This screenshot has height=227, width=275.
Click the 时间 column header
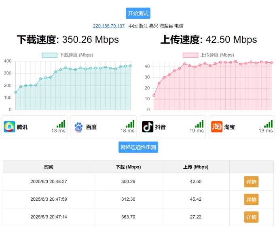click(x=49, y=167)
